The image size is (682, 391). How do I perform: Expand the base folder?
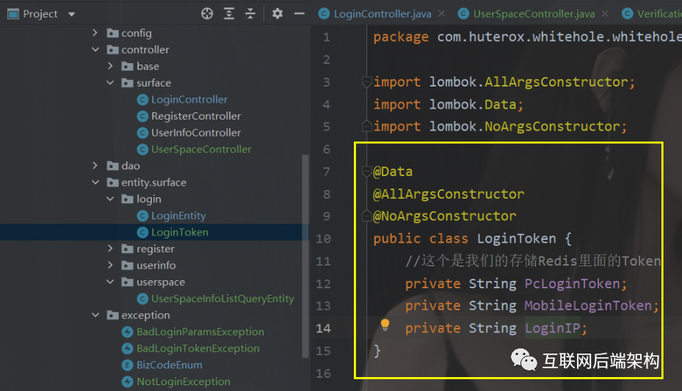(110, 66)
